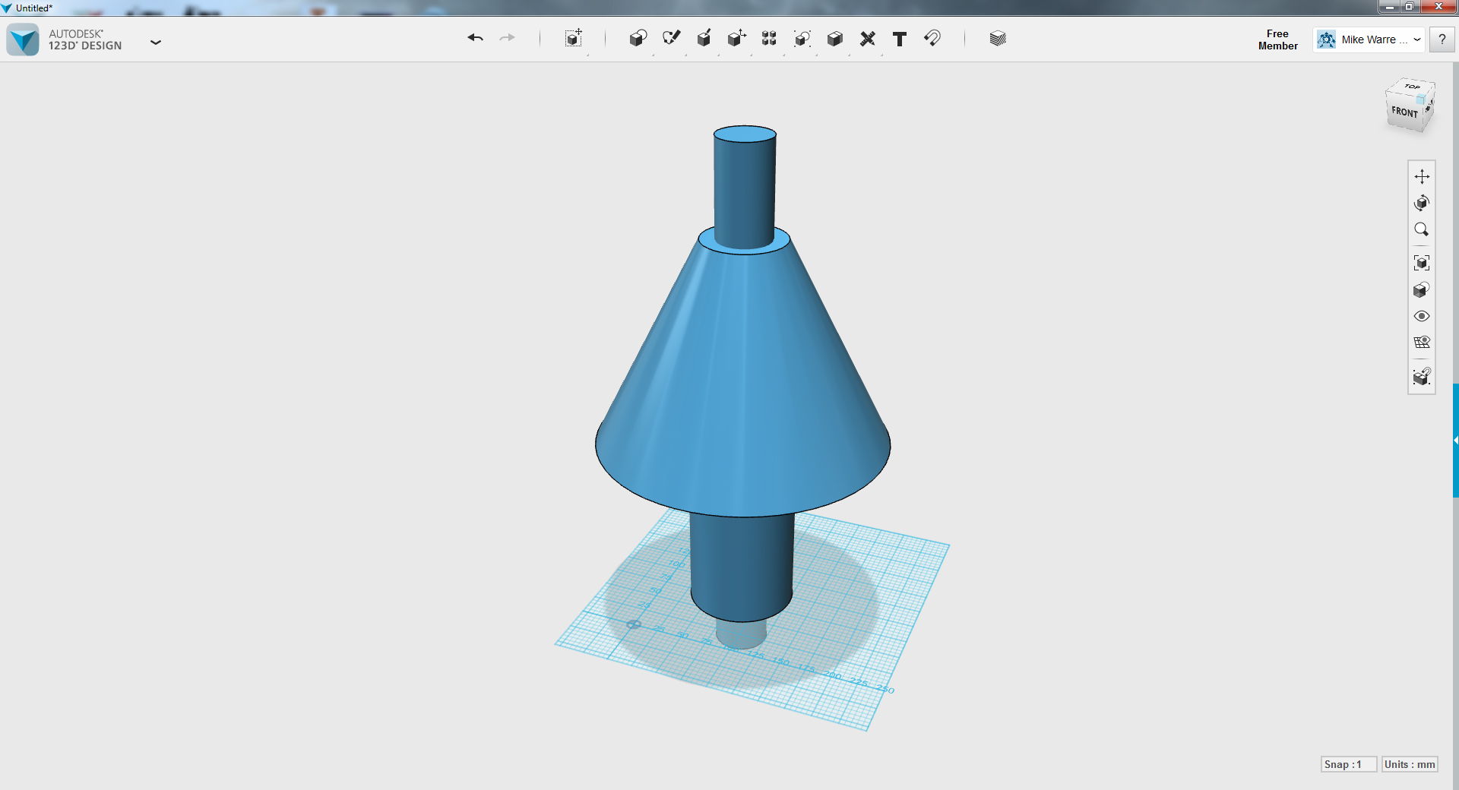Click the Free Member status label
This screenshot has height=790, width=1459.
point(1277,39)
